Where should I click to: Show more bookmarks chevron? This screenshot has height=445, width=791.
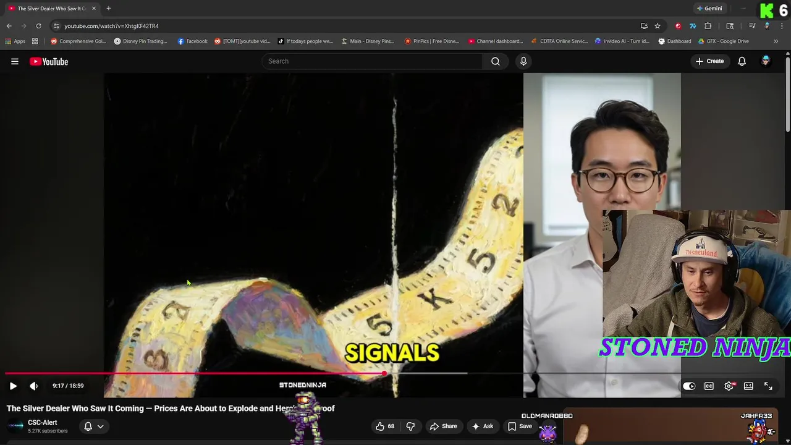click(x=776, y=41)
